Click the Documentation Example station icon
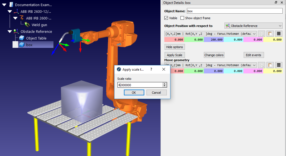This screenshot has height=156, width=286. pos(11,5)
